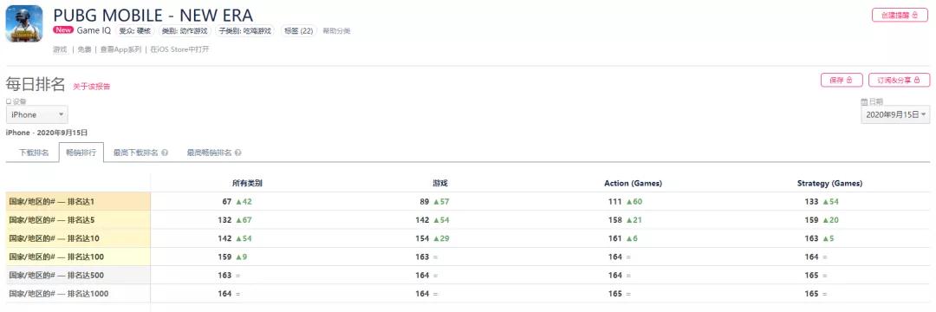Switch to the 最高畅销排名 tab
Viewport: 936px width, 312px height.
(x=209, y=153)
